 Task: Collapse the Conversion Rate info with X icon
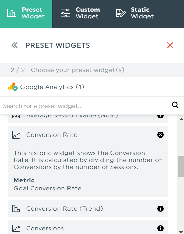(160, 135)
